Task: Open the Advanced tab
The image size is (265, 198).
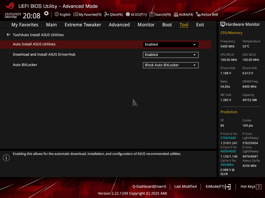Action: pos(119,25)
